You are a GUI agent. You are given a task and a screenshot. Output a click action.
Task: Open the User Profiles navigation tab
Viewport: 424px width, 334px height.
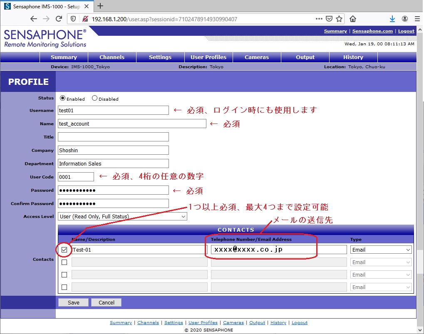coord(208,57)
